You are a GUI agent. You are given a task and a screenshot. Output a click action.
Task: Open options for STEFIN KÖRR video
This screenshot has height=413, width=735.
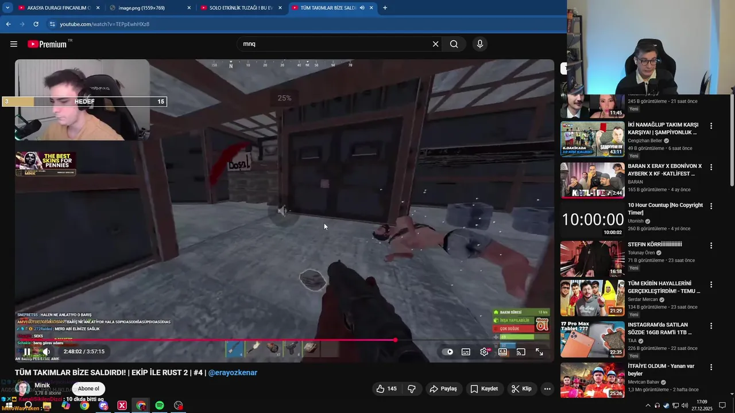(x=711, y=246)
